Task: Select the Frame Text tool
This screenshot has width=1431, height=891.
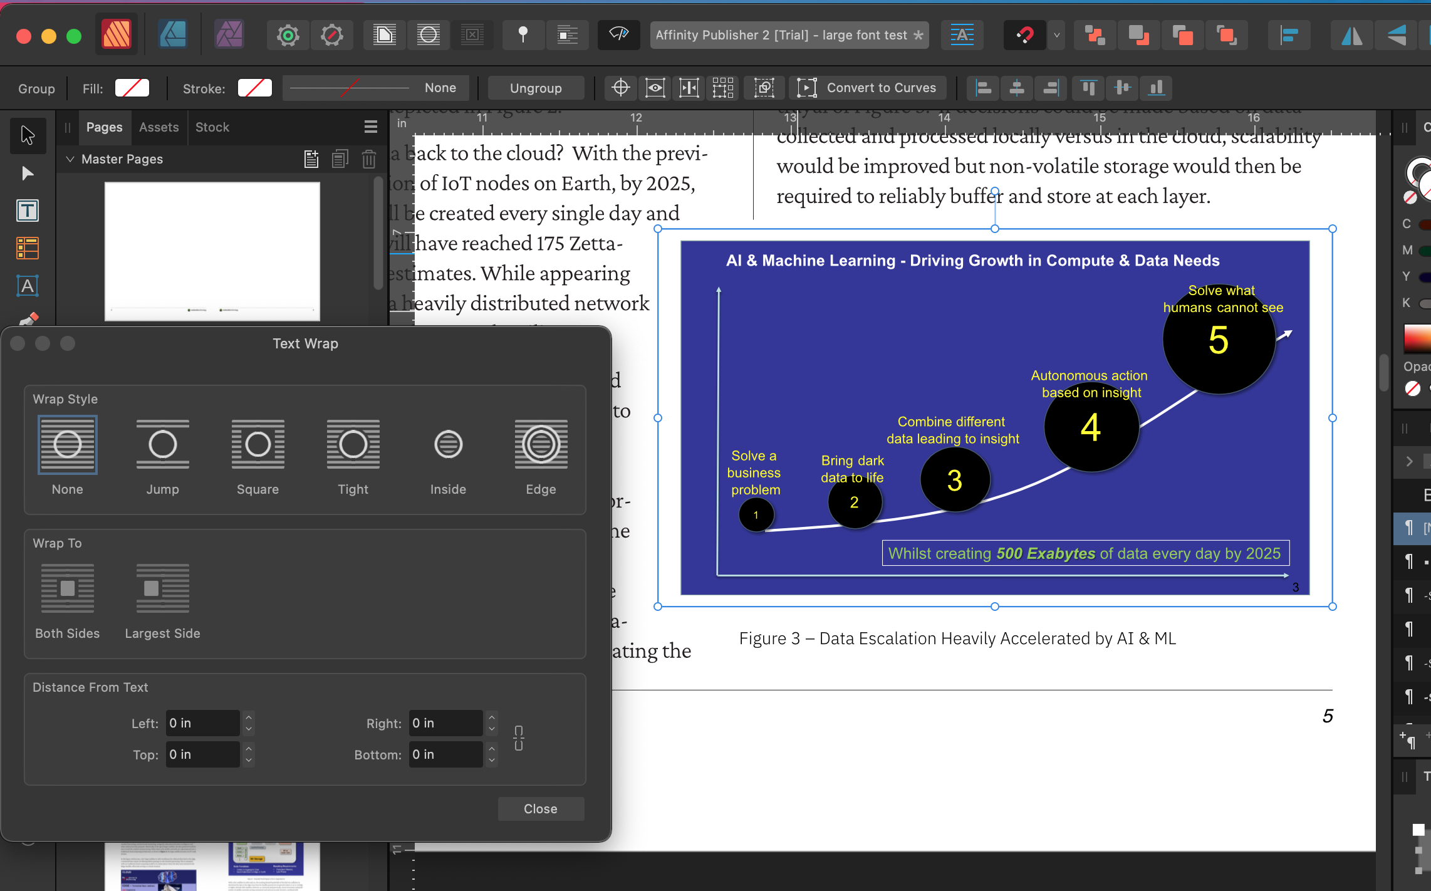Action: [x=27, y=211]
